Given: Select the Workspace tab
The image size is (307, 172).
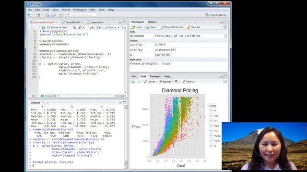Looking at the screenshot, I should coord(138,22).
